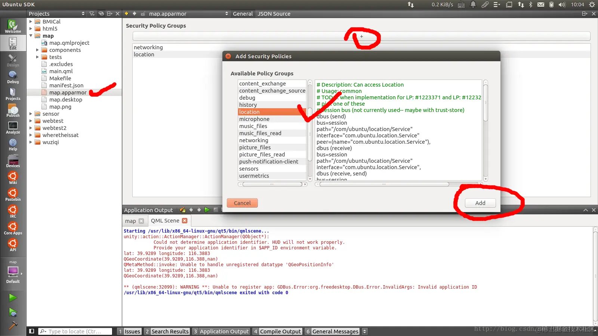Click Add in Add Security Policies dialog

(x=480, y=203)
